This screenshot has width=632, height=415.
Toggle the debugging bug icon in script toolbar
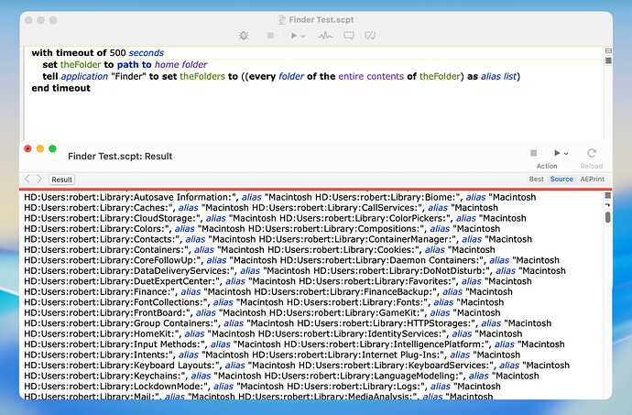244,36
